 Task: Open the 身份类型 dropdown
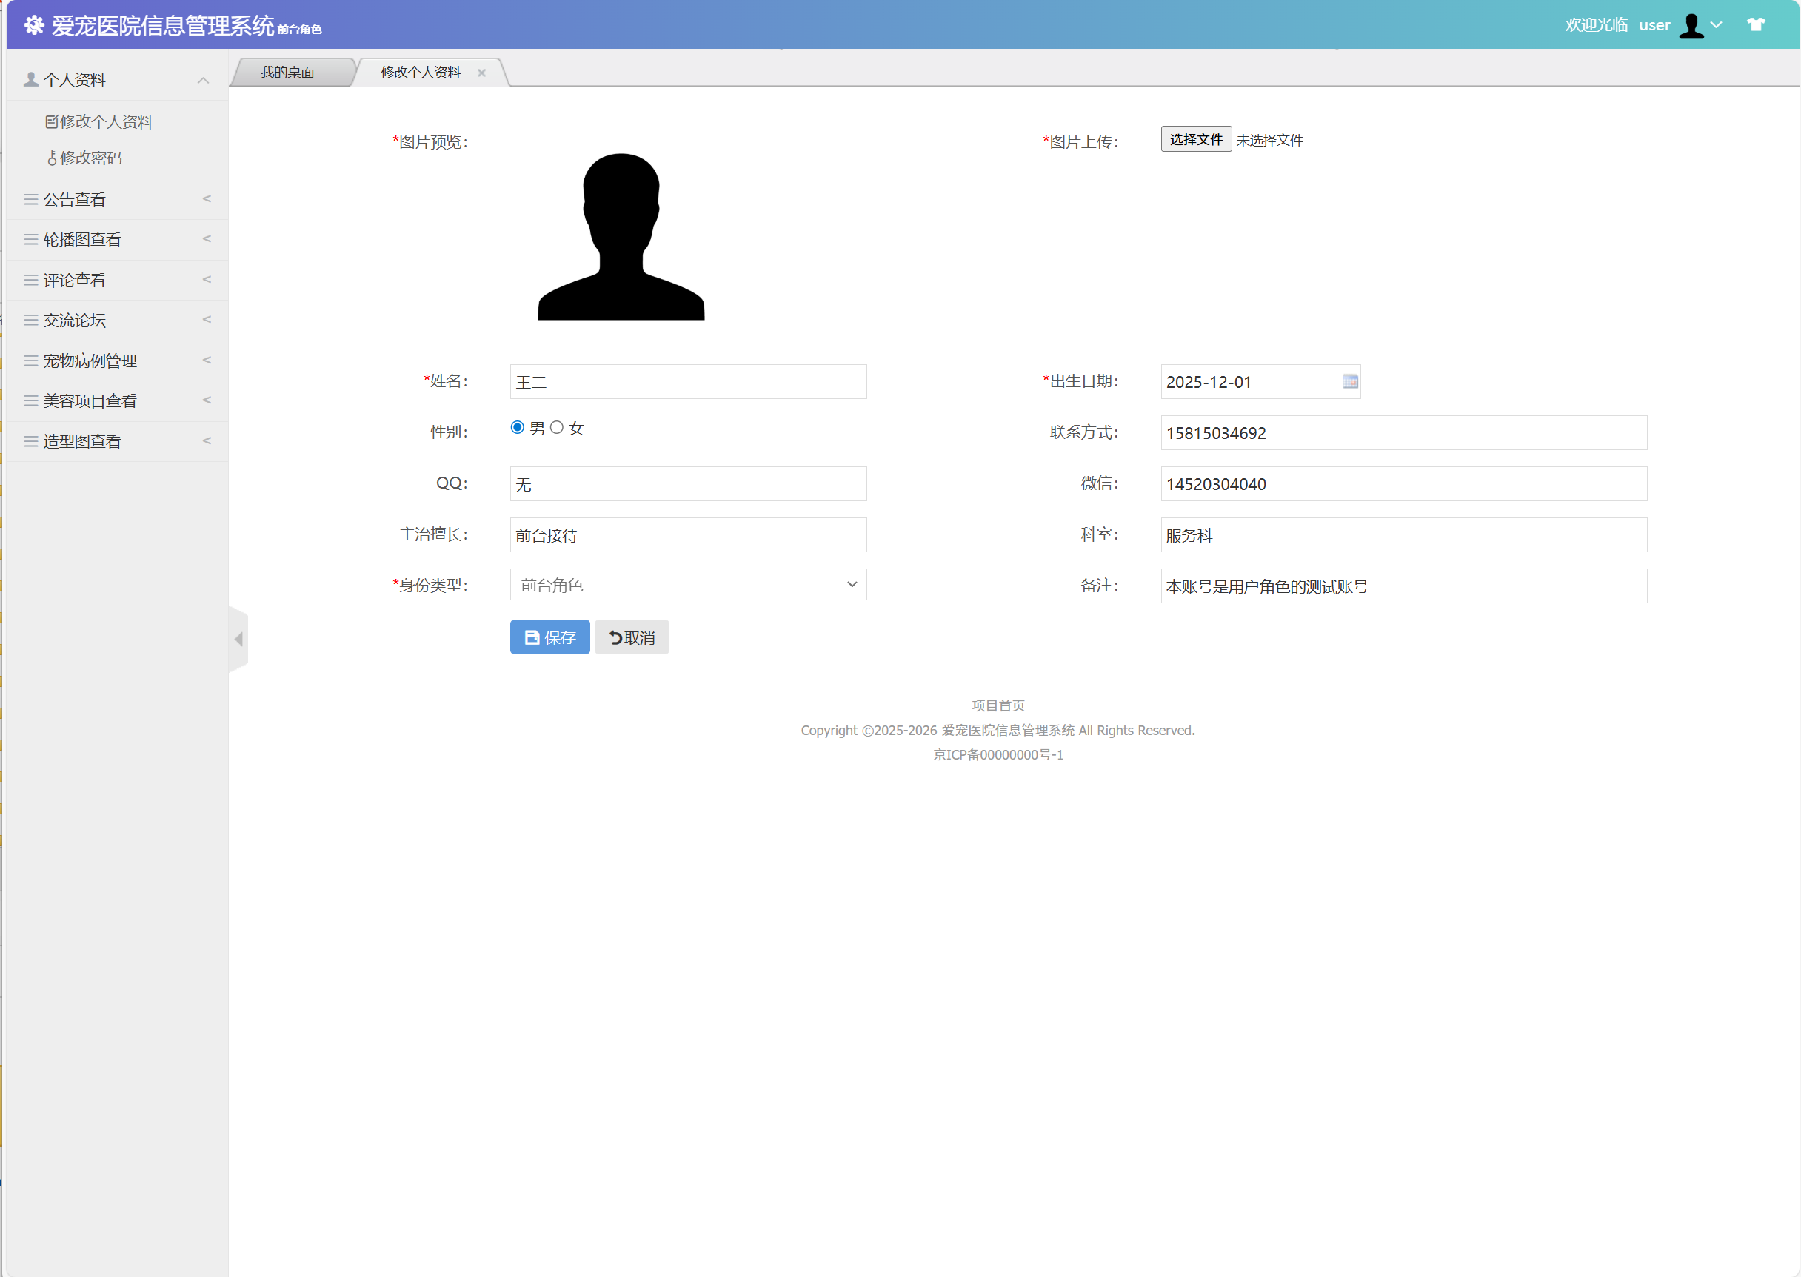[x=687, y=584]
